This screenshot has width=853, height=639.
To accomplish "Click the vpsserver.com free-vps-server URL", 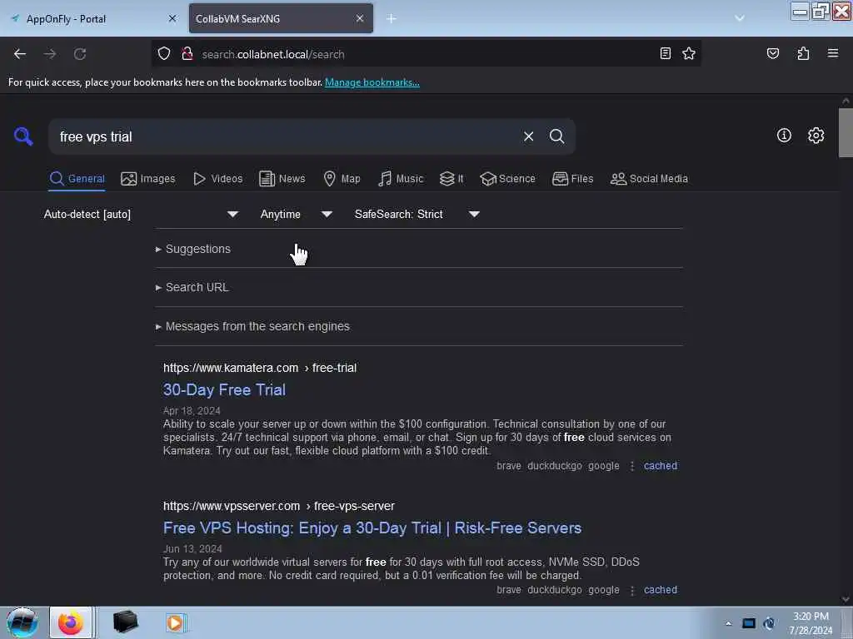I will pos(279,506).
